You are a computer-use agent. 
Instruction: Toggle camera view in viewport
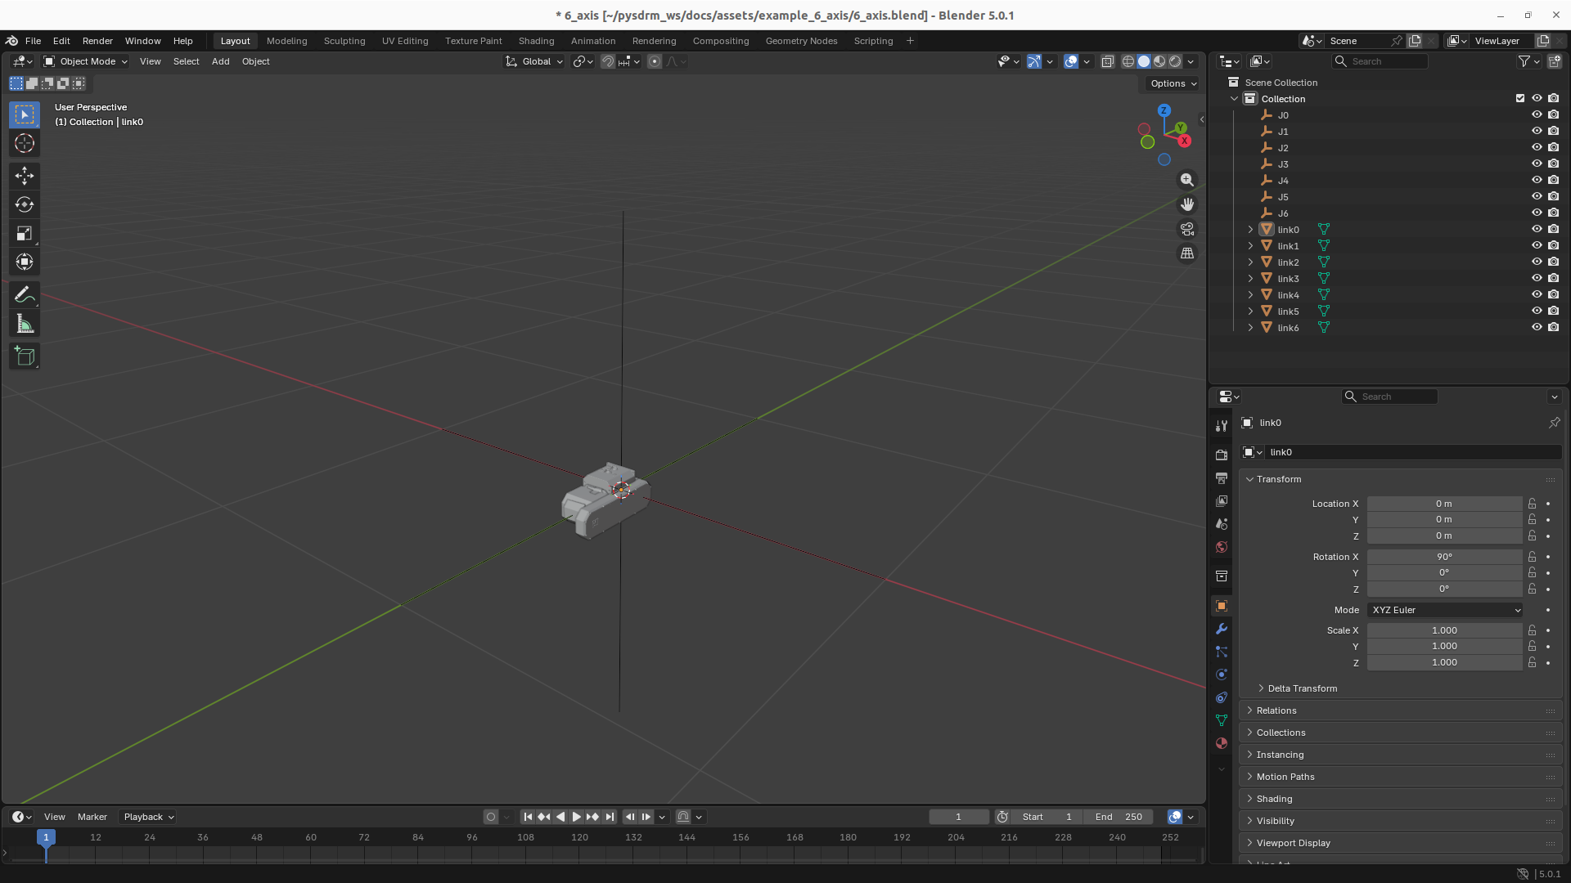(1187, 229)
